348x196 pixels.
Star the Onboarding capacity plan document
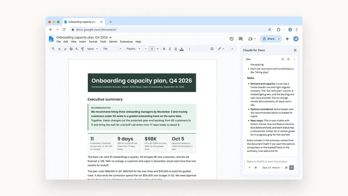[x=111, y=37]
